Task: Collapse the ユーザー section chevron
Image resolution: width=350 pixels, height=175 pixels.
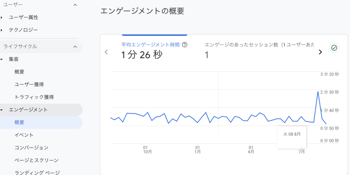Action: [x=75, y=5]
